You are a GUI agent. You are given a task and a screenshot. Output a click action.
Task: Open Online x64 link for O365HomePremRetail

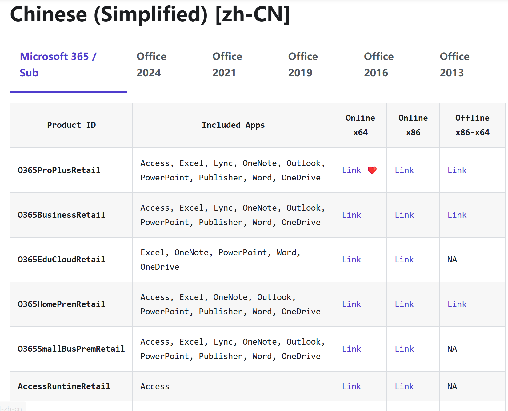click(x=351, y=304)
